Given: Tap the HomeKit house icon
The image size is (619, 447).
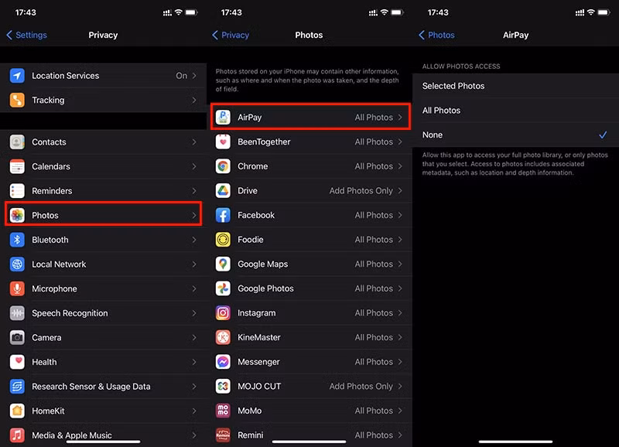Looking at the screenshot, I should tap(17, 411).
